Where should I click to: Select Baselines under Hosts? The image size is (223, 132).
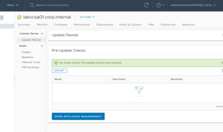point(27,57)
